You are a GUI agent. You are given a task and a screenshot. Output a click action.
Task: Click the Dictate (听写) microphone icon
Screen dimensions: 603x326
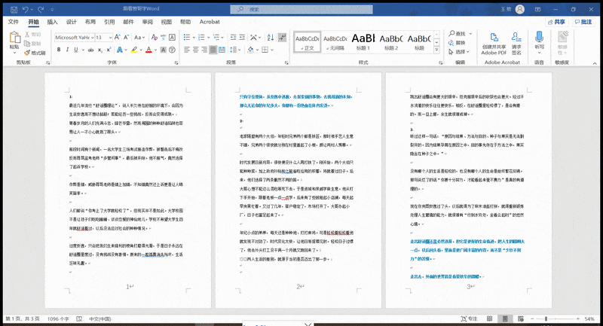click(x=539, y=38)
